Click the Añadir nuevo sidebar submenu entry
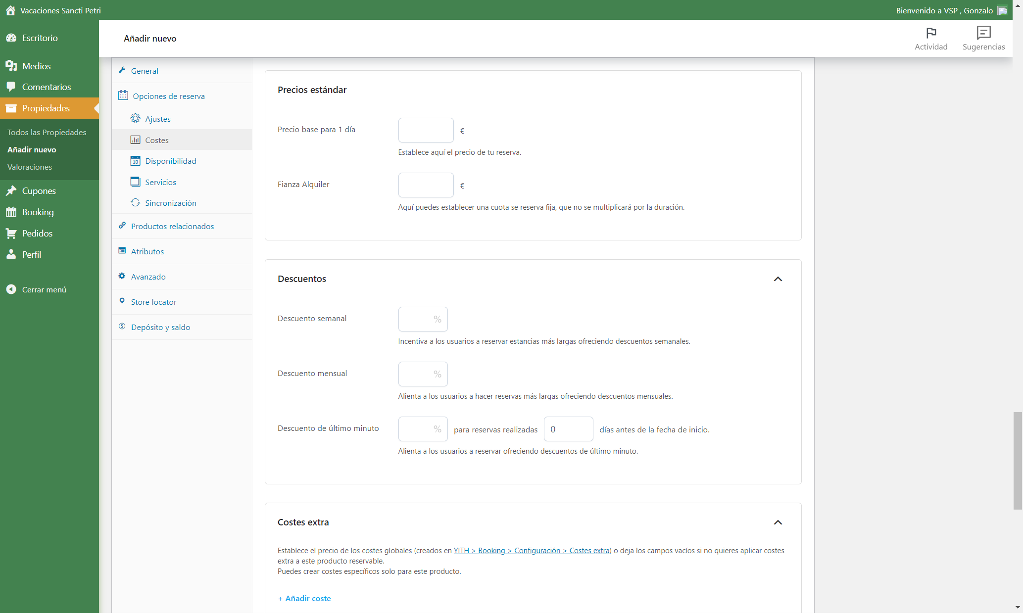Screen dimensions: 1023x613 (32, 149)
